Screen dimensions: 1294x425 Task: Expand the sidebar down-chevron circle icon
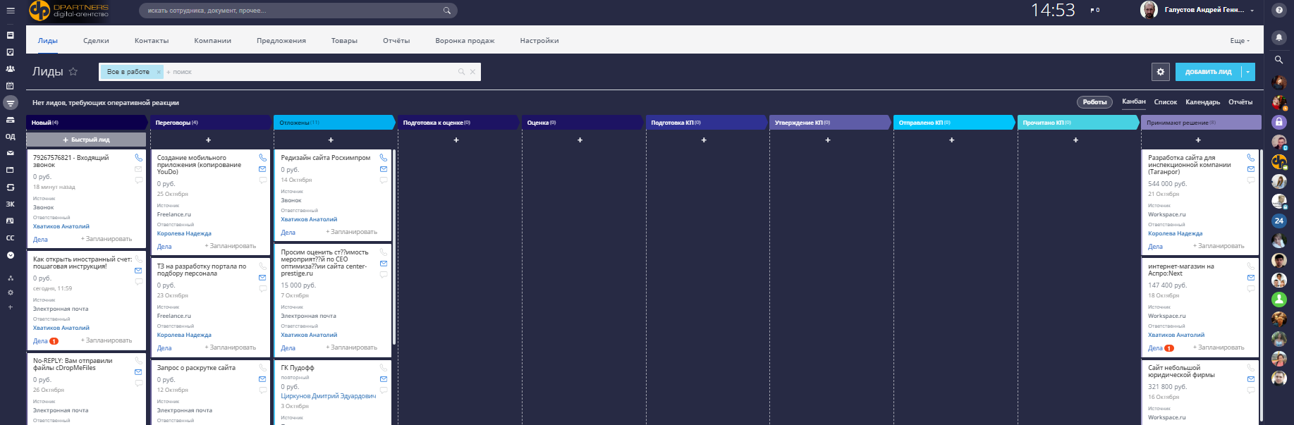(x=10, y=255)
